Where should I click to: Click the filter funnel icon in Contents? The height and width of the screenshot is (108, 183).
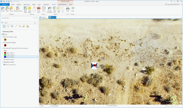2,23
